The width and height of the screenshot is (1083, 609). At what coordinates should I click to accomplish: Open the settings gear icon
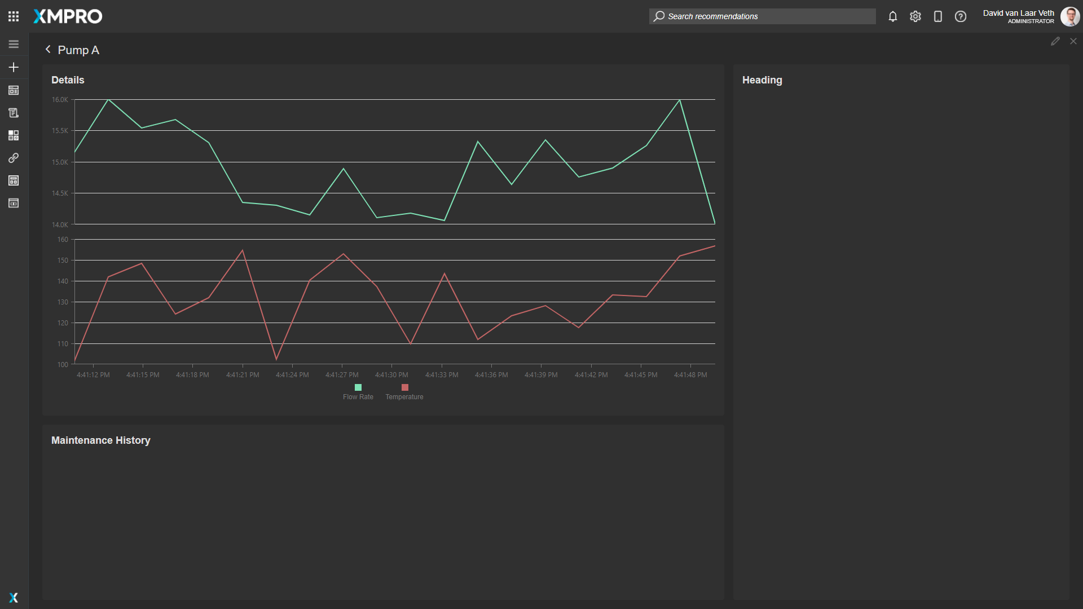[915, 16]
